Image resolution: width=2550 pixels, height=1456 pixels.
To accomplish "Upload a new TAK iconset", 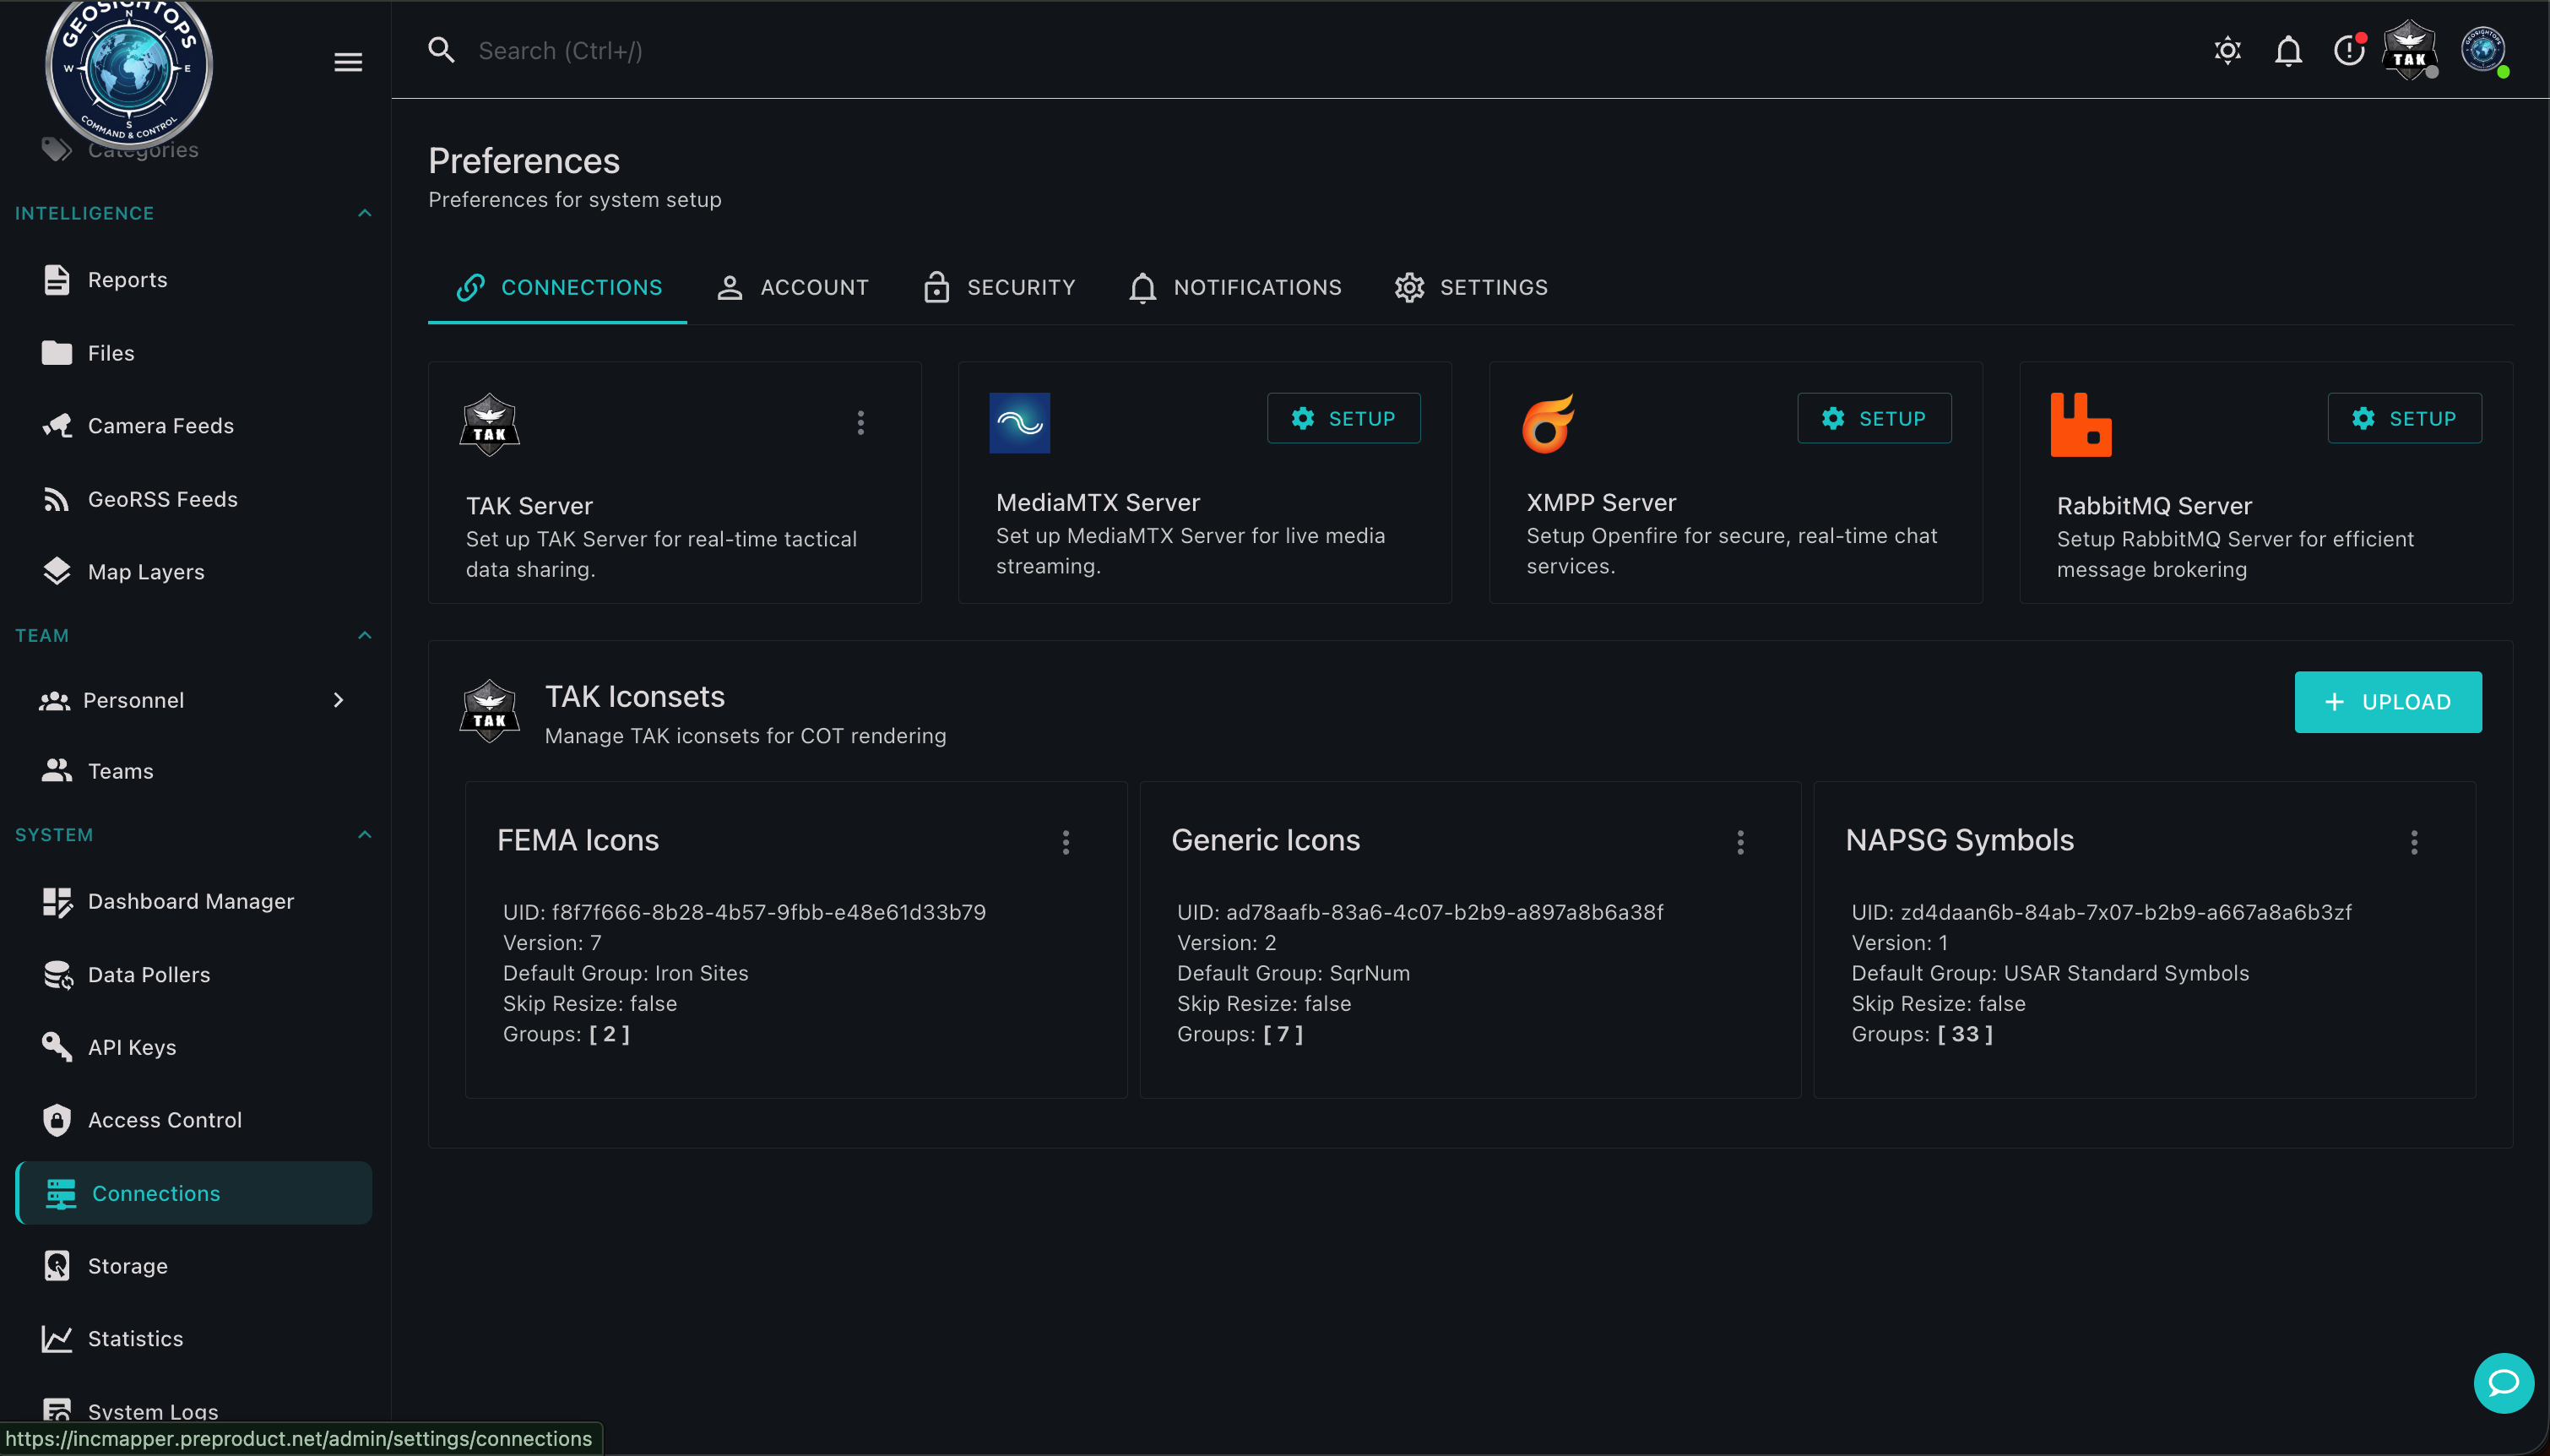I will pos(2387,702).
